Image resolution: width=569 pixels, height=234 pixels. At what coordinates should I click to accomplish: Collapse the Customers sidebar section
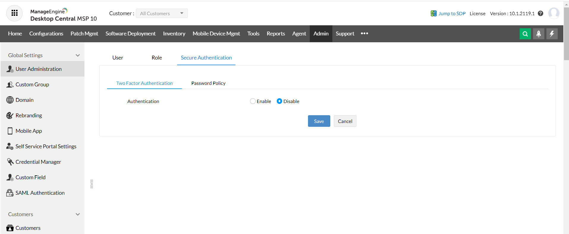(x=78, y=214)
